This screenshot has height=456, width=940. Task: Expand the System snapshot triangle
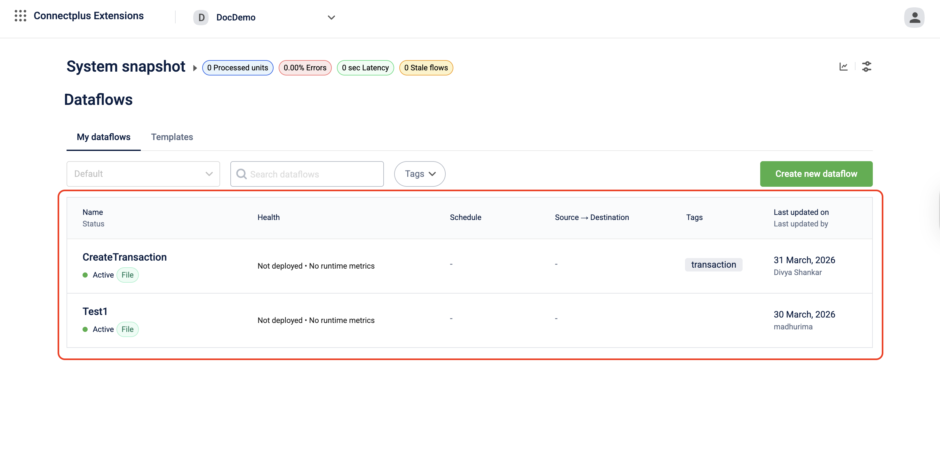(195, 68)
